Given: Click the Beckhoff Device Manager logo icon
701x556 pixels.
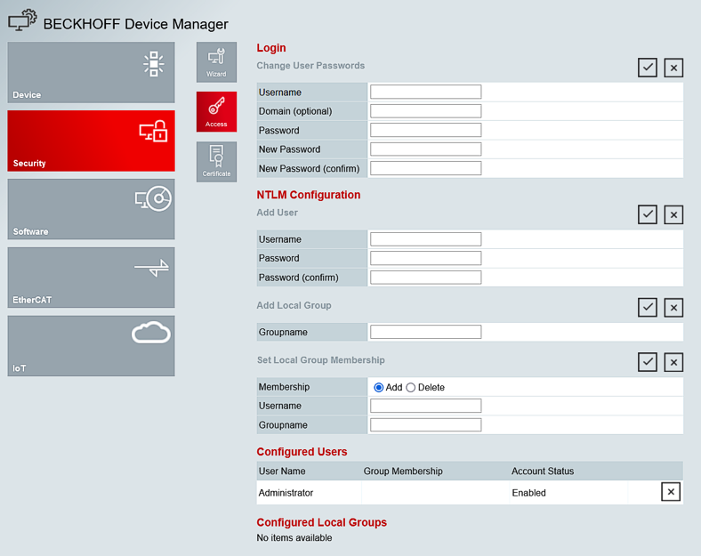Looking at the screenshot, I should point(22,20).
